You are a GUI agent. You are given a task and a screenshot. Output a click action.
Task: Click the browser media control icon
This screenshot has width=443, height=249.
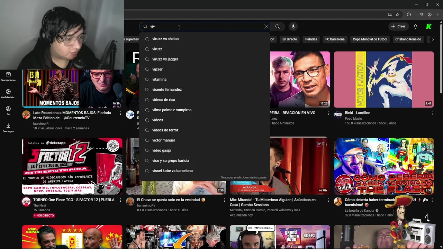[x=421, y=15]
